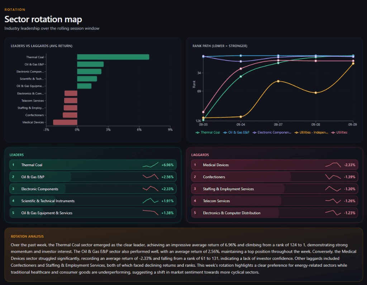Click the Electronic Components sparkline

151,189
